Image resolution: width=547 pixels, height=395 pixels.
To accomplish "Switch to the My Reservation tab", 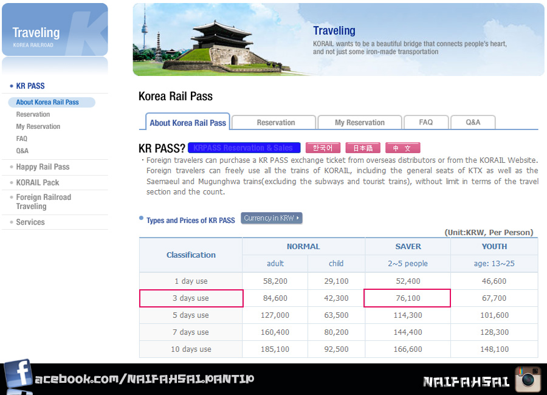I will 360,123.
